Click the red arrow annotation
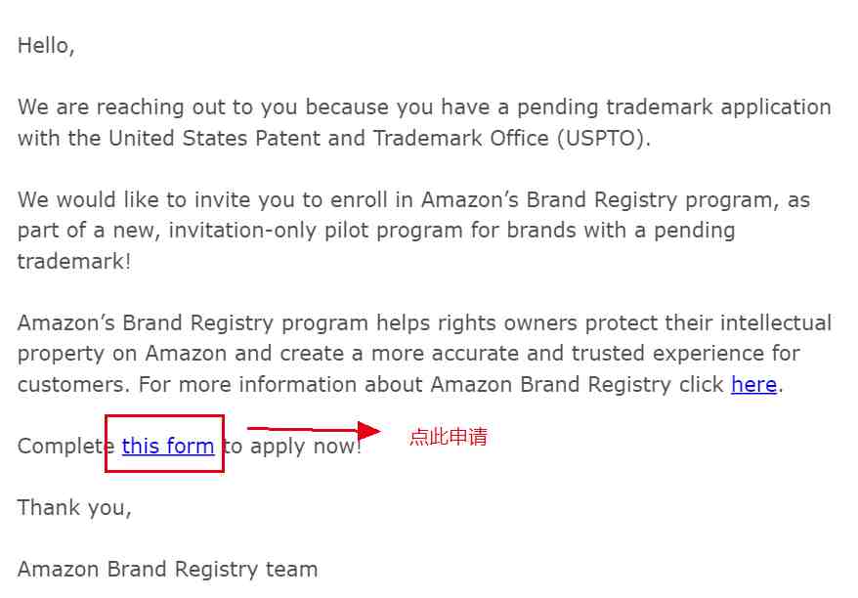 point(314,431)
